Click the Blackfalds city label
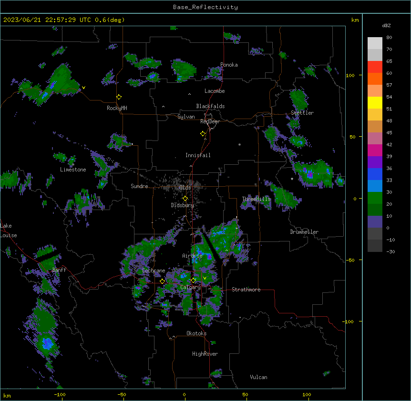411x401 pixels. pos(210,106)
